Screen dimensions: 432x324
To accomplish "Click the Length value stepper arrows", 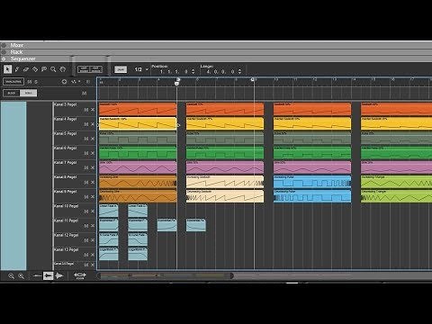I will click(239, 71).
